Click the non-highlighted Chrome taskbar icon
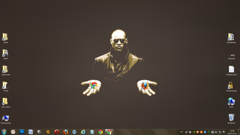The image size is (240, 135). click(100, 132)
